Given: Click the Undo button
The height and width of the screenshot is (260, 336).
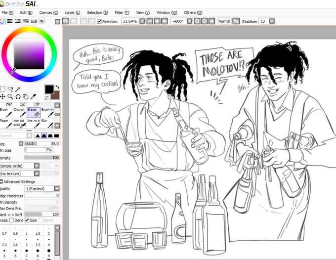Looking at the screenshot, I should pos(66,21).
